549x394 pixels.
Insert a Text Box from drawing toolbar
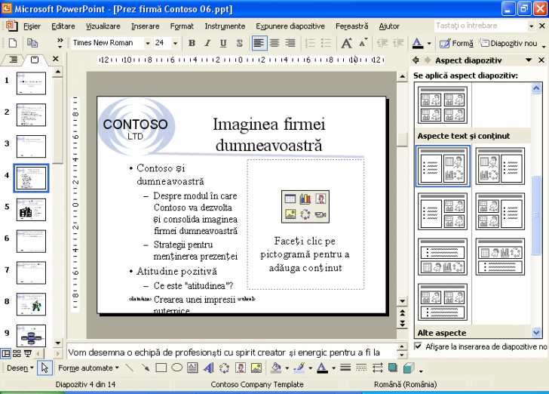point(192,368)
